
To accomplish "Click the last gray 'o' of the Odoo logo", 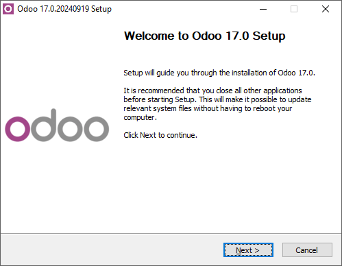I will (96, 129).
